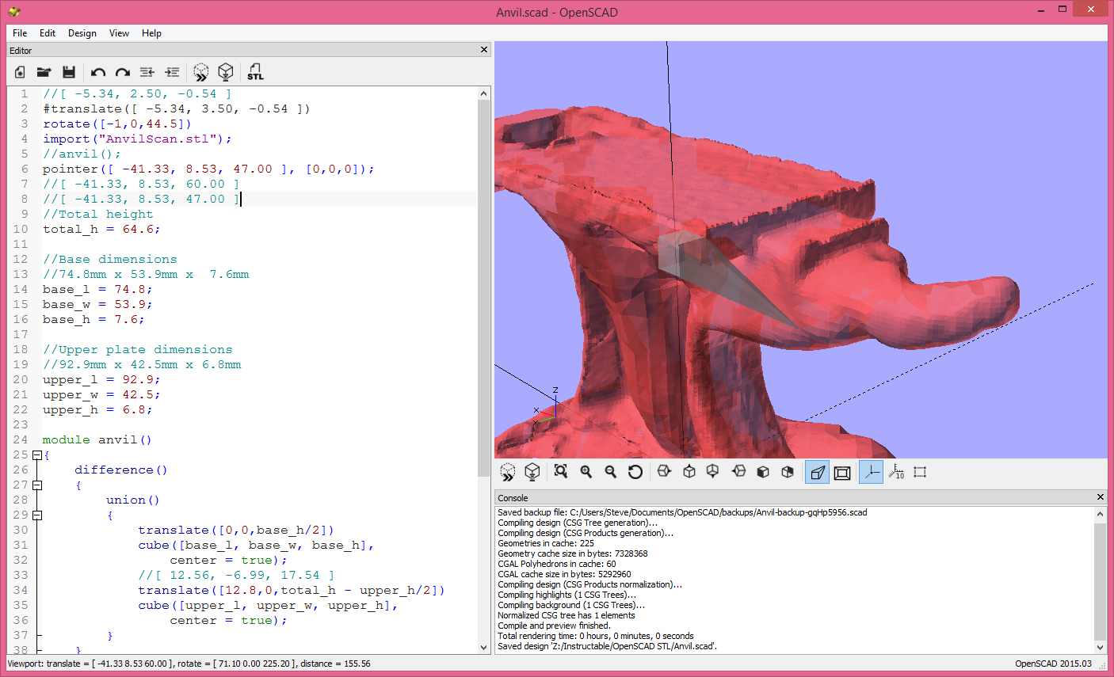Collapse the anvil module code block
Image resolution: width=1114 pixels, height=677 pixels.
[x=37, y=455]
